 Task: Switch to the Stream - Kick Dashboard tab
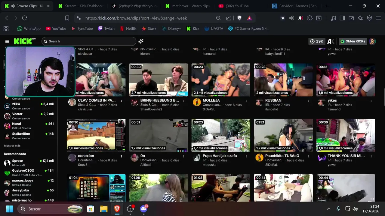pos(81,6)
